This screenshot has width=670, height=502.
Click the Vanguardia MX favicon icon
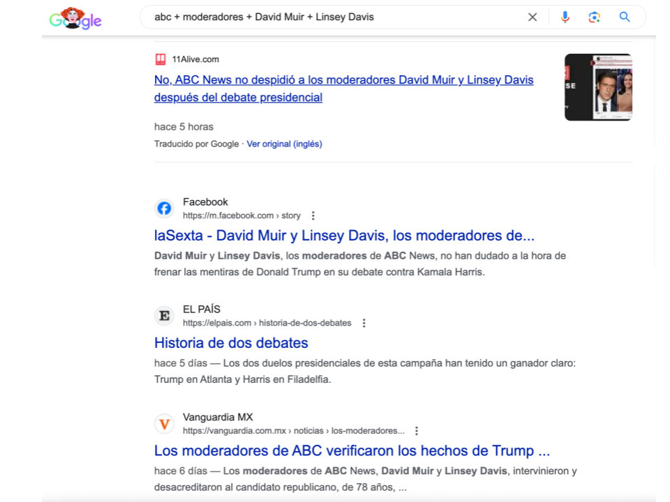164,424
